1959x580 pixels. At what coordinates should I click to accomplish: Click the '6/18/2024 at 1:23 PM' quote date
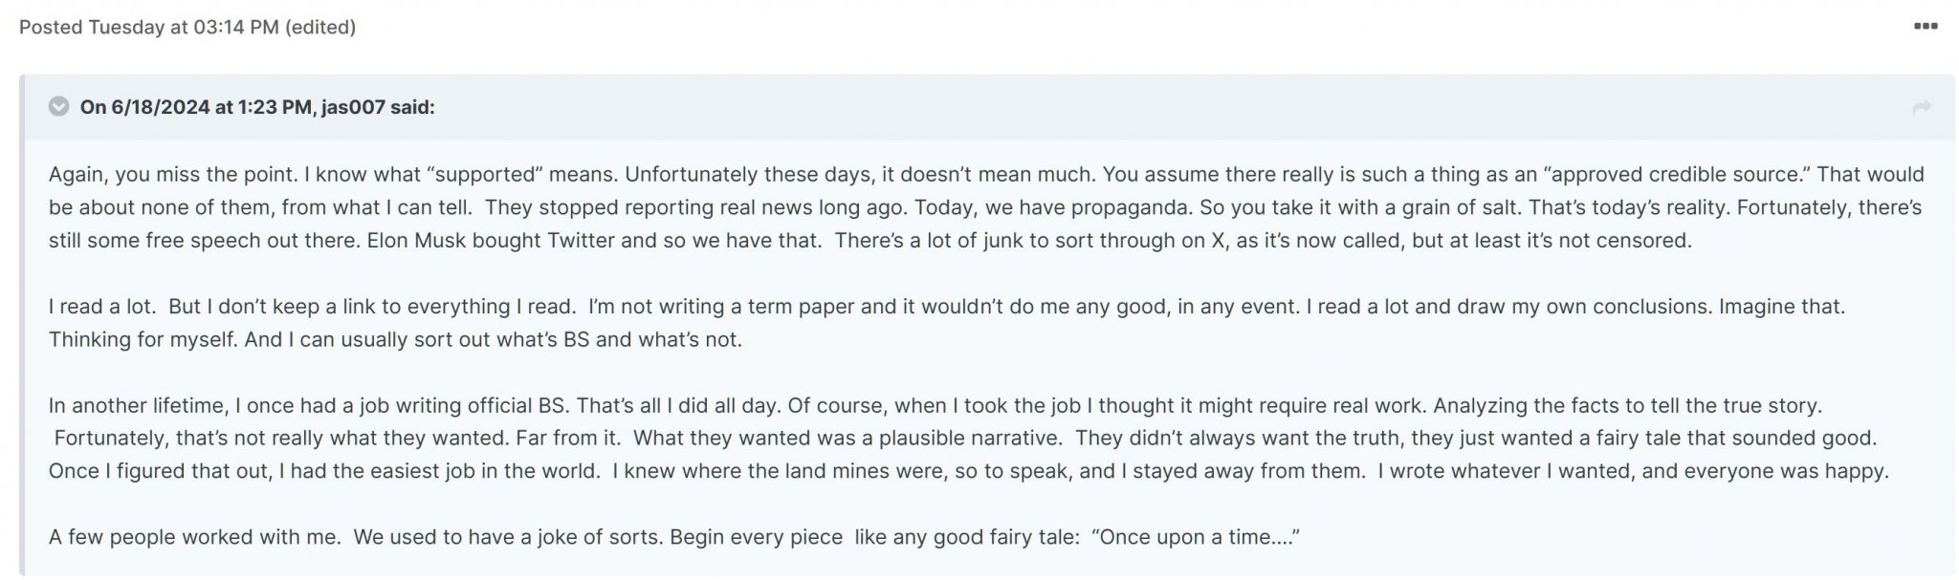pyautogui.click(x=213, y=107)
